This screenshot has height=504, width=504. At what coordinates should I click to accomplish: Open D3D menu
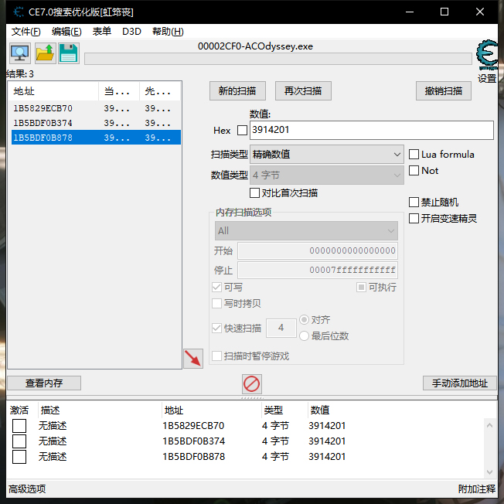(131, 32)
